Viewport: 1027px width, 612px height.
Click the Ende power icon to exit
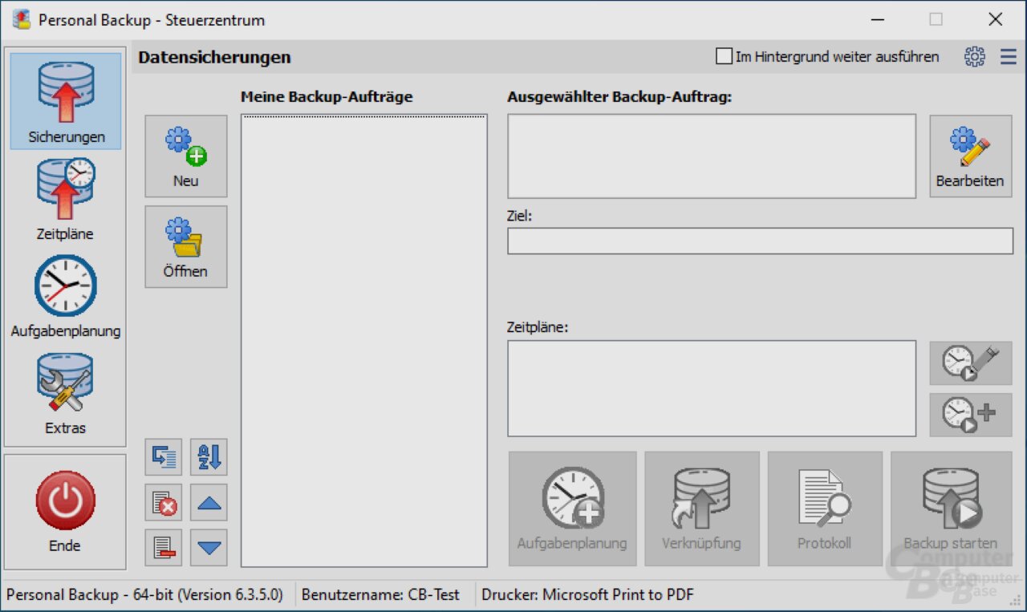(x=64, y=500)
